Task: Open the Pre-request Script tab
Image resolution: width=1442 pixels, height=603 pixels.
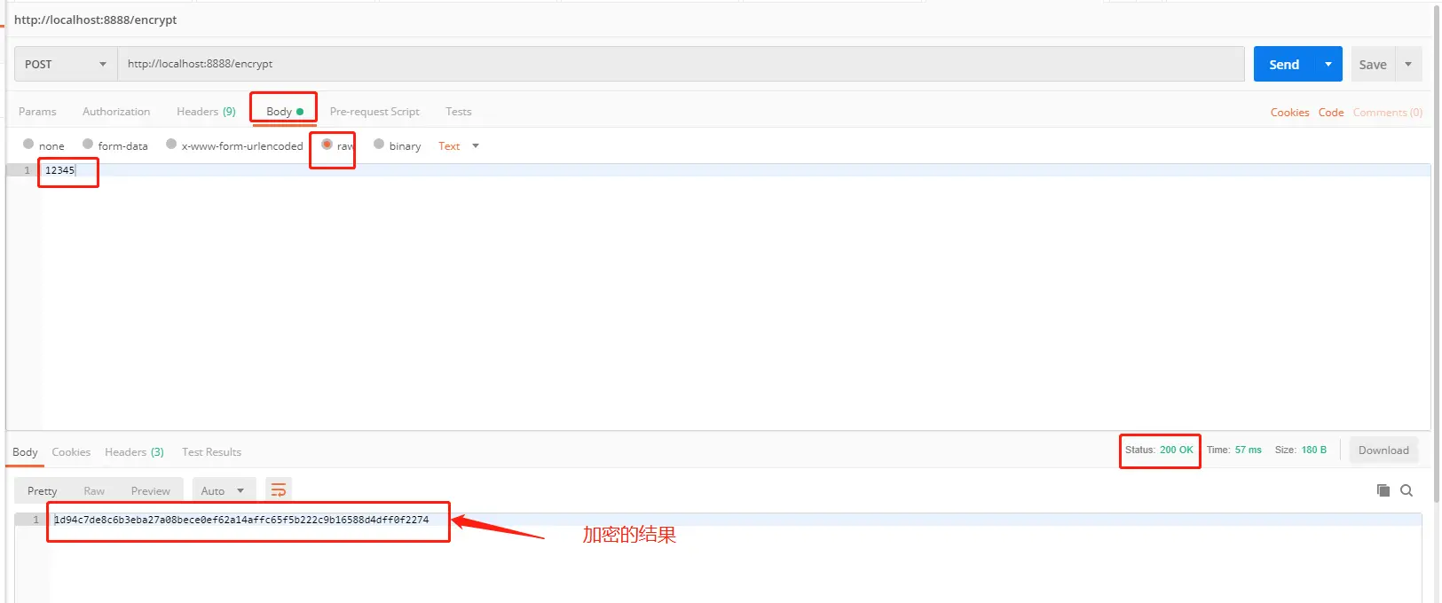Action: (x=374, y=112)
